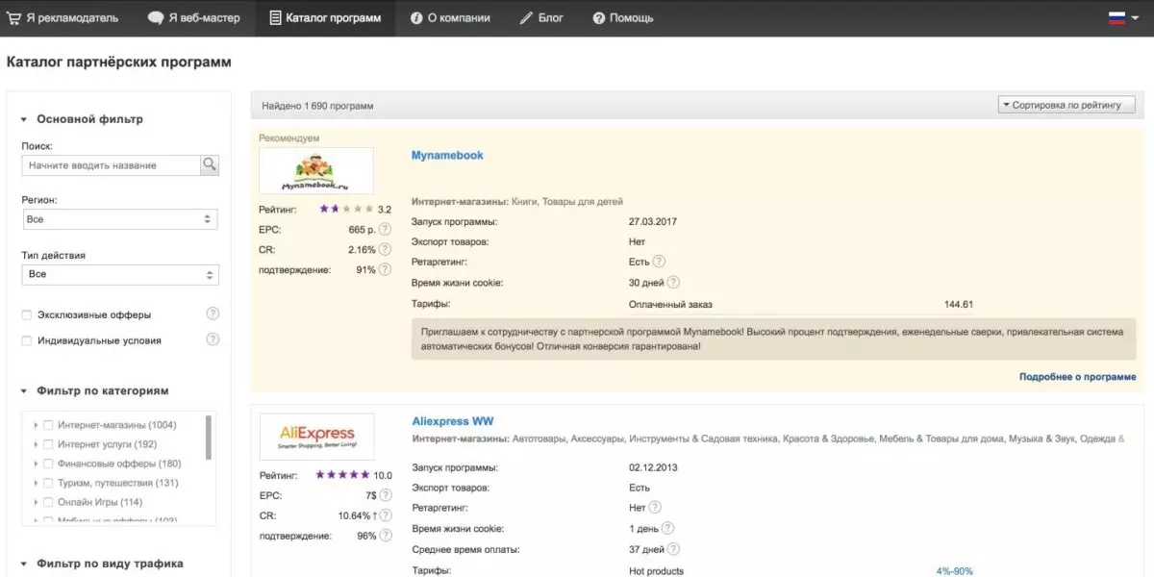Click Оплаченный заказ tariff text
This screenshot has width=1154, height=577.
[669, 304]
